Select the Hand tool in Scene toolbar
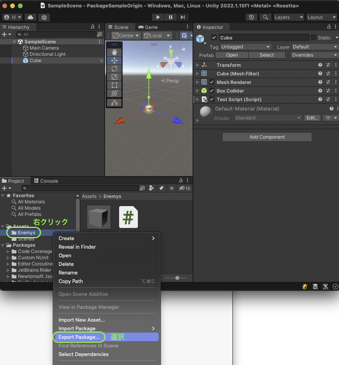Image resolution: width=339 pixels, height=365 pixels. (x=114, y=52)
